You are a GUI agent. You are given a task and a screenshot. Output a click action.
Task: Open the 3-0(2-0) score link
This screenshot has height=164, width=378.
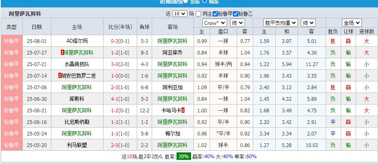(x=120, y=64)
